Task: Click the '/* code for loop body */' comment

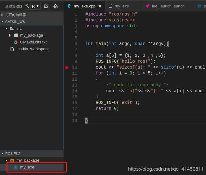Action: [x=137, y=85]
